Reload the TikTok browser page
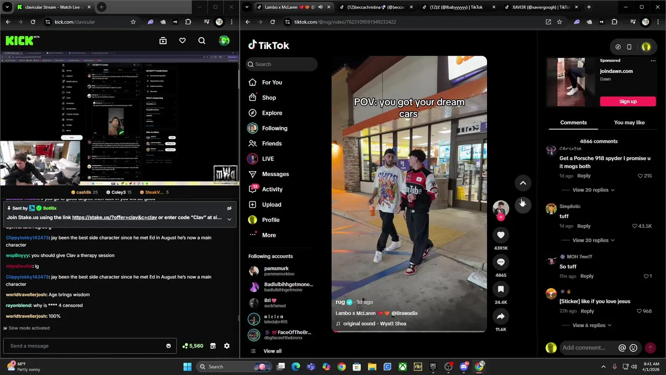Viewport: 666px width, 375px height. click(272, 22)
